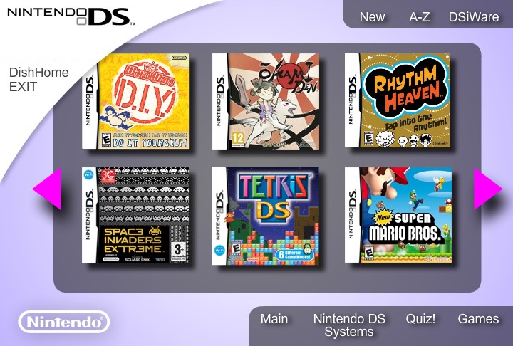Screen dimensions: 513x346
Task: Click the Wi-Fi badge on Tetris DS cover
Action: click(219, 251)
